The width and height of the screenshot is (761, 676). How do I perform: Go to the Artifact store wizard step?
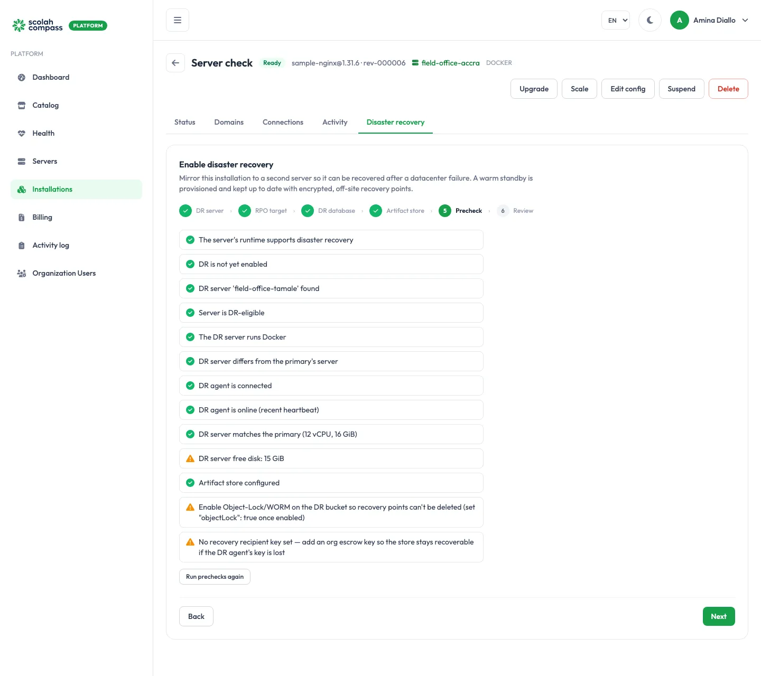397,211
